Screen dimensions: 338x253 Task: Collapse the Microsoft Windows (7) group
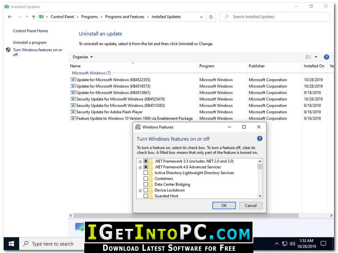coord(91,73)
